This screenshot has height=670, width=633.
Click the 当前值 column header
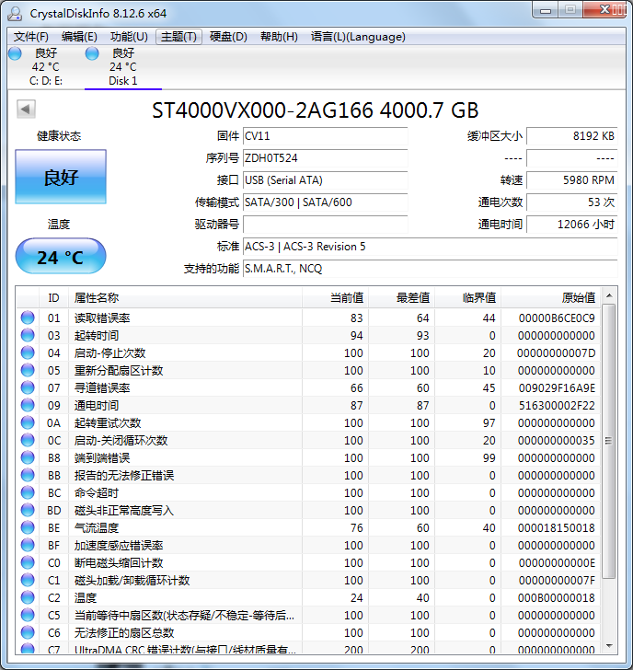pos(336,298)
